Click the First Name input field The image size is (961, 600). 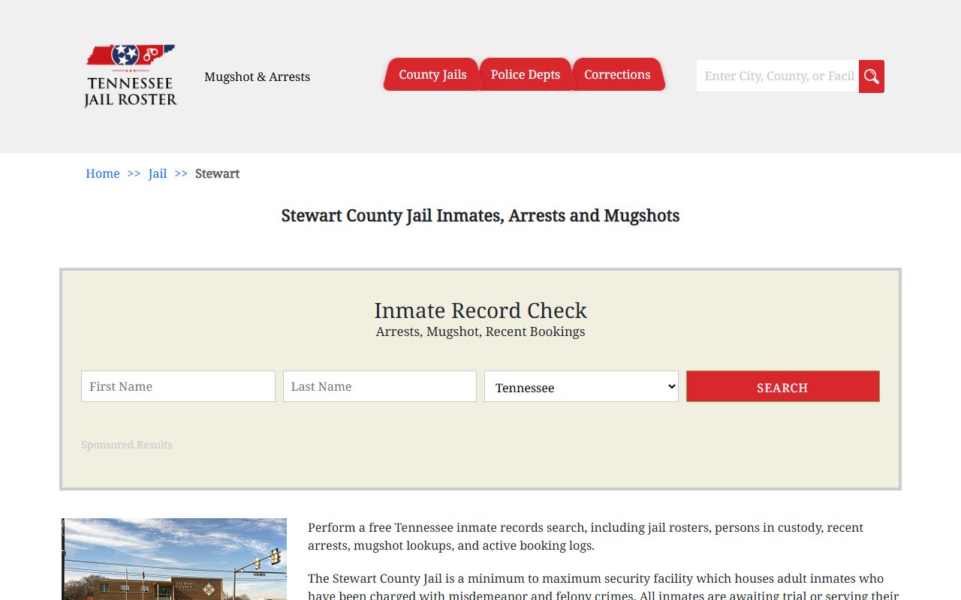[178, 386]
